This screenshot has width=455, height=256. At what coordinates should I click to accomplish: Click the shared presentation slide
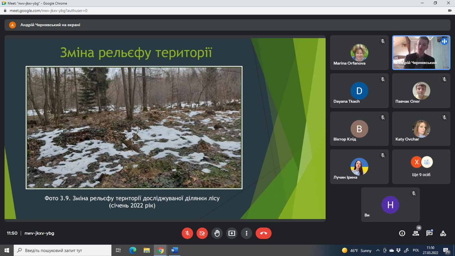coord(165,128)
